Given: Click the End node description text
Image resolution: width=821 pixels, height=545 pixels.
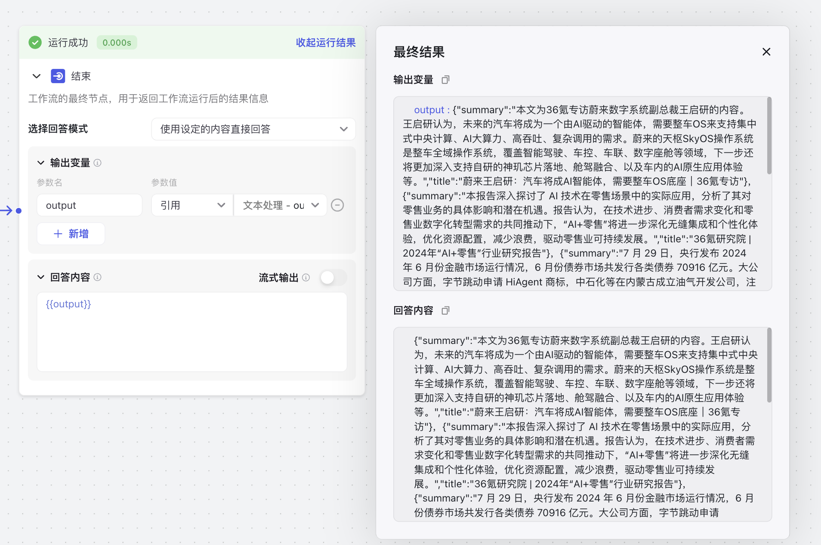Looking at the screenshot, I should coord(148,99).
